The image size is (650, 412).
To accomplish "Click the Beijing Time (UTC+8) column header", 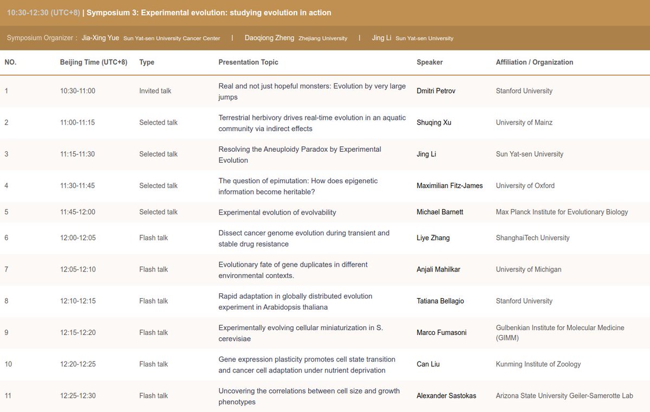I will (94, 62).
